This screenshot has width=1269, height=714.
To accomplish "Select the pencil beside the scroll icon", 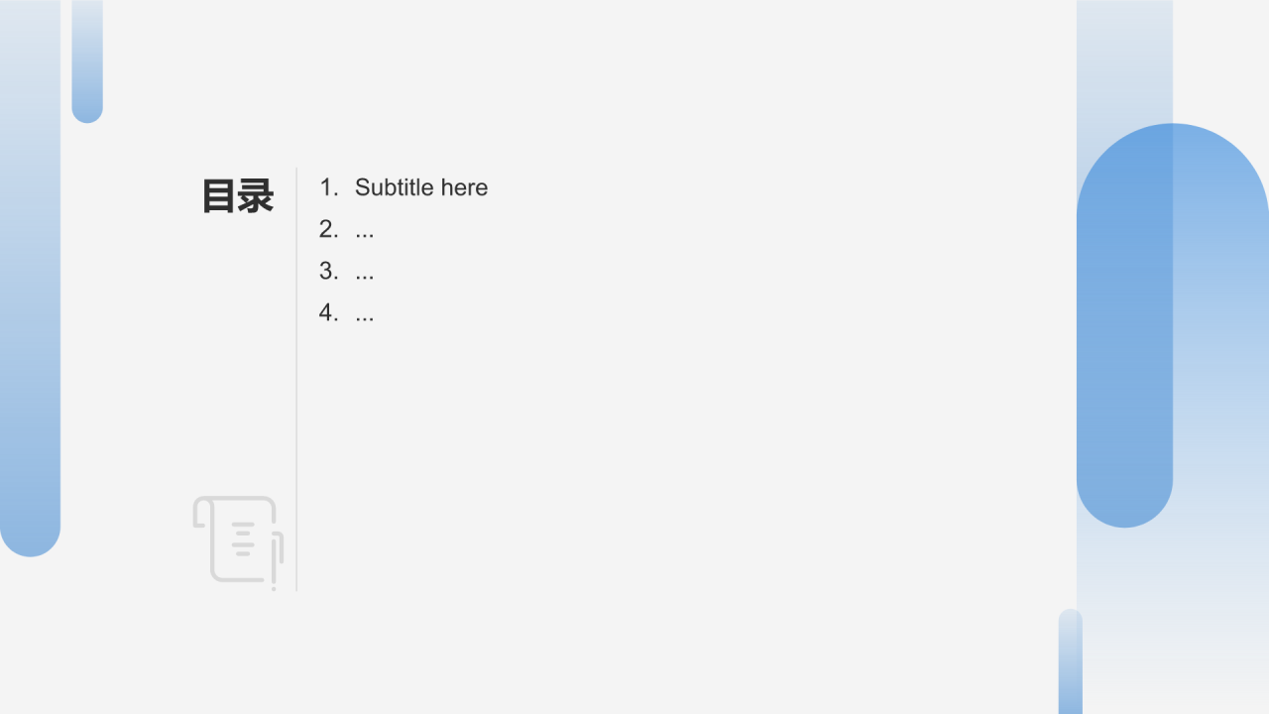I will pos(276,561).
